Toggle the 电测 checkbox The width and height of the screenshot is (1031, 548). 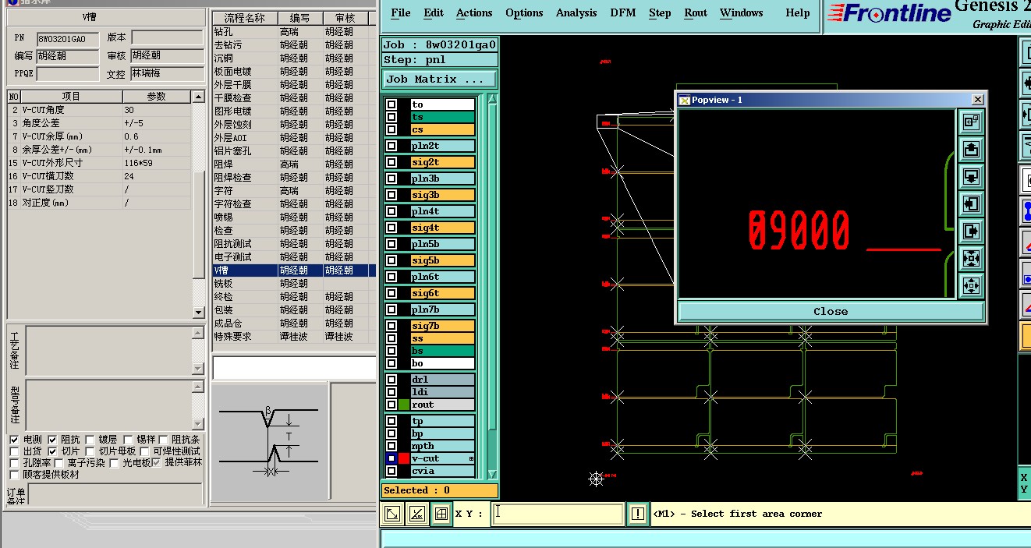coord(14,440)
